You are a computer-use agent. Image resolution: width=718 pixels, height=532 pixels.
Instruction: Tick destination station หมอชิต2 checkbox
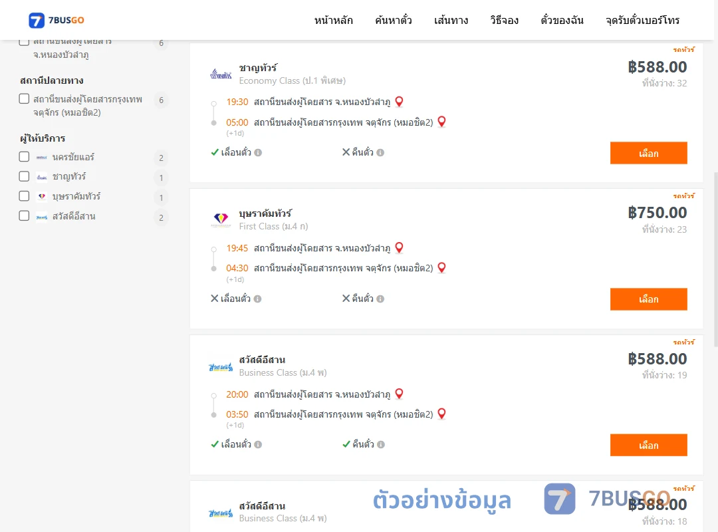[x=25, y=99]
